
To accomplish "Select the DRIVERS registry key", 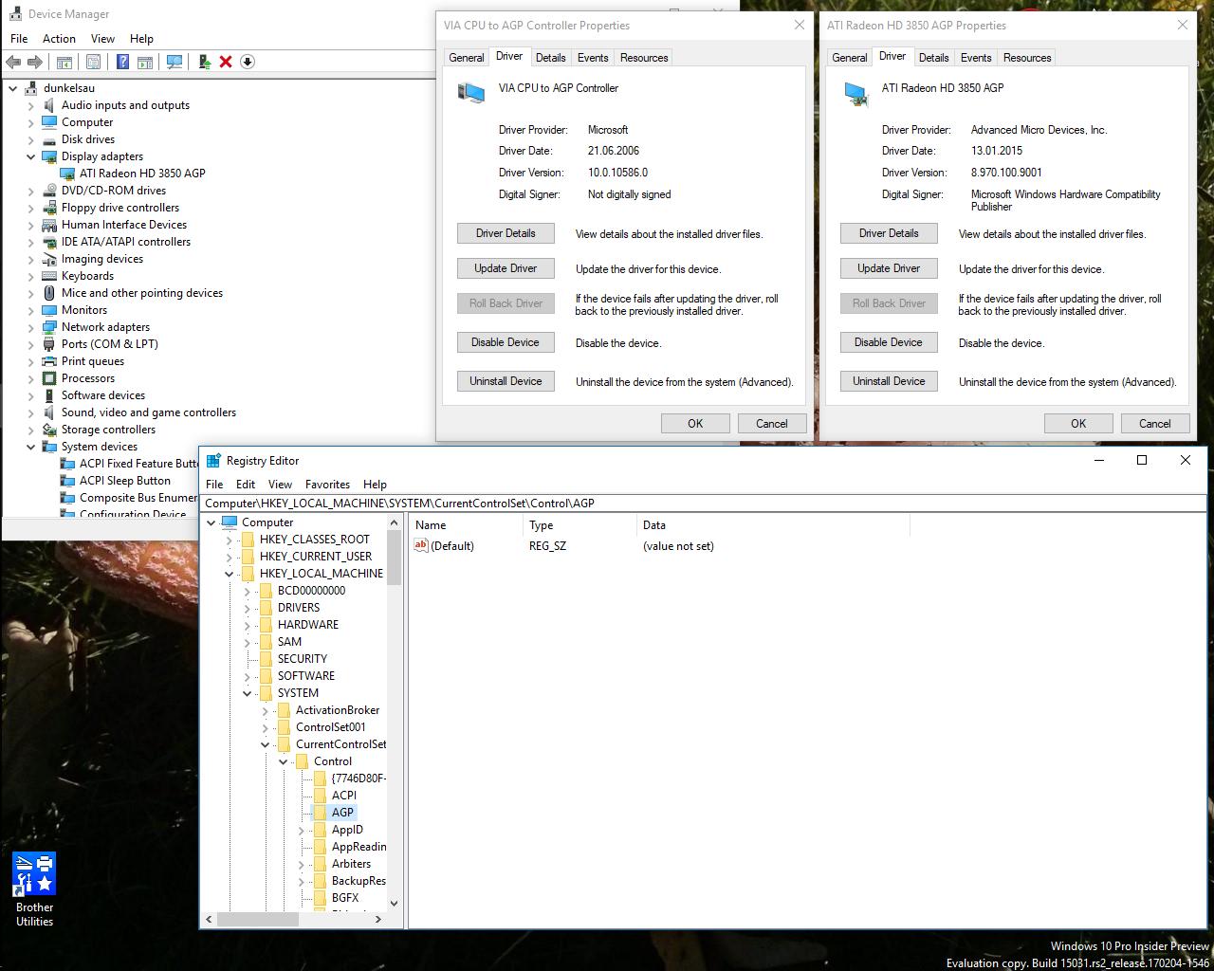I will tap(299, 608).
